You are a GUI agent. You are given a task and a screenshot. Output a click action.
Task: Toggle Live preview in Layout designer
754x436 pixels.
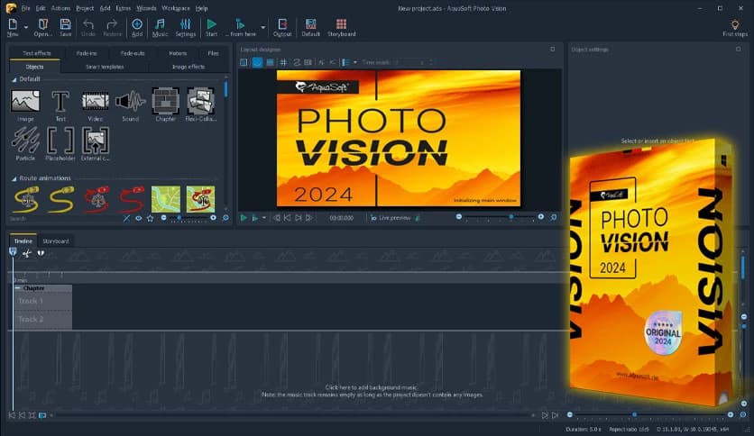coord(391,218)
